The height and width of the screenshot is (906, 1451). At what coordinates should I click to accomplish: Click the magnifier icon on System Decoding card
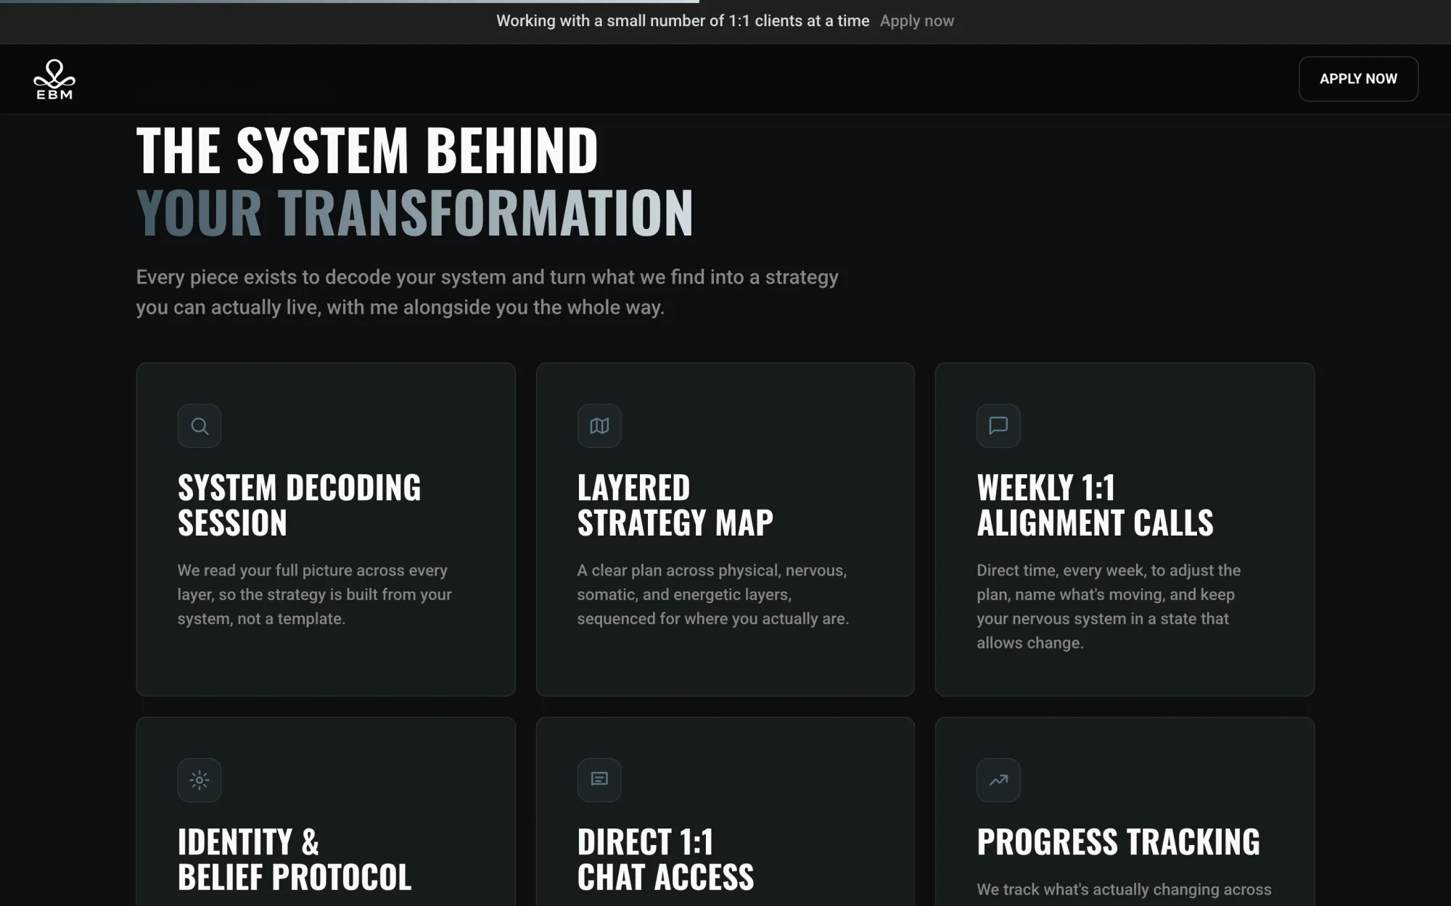coord(200,426)
